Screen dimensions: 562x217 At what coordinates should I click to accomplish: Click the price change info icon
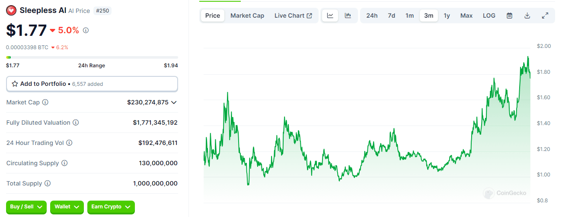(x=86, y=30)
